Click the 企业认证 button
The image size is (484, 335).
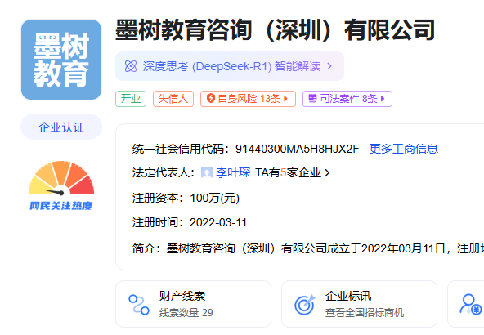(x=61, y=127)
